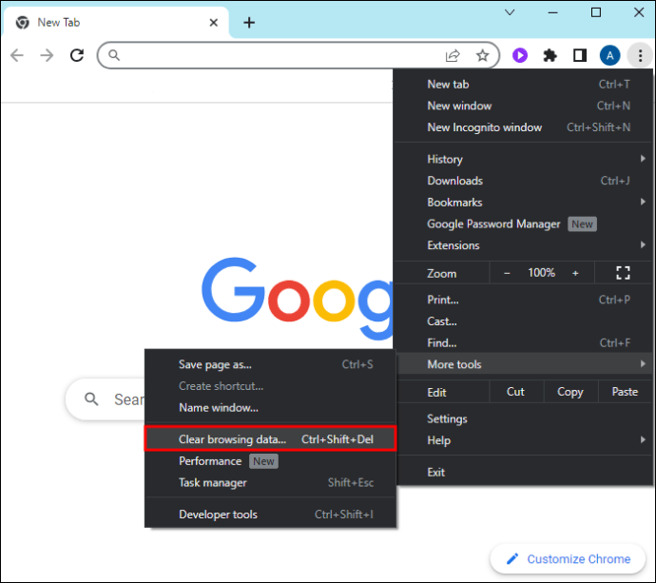Click the Customize Chrome button

(568, 558)
